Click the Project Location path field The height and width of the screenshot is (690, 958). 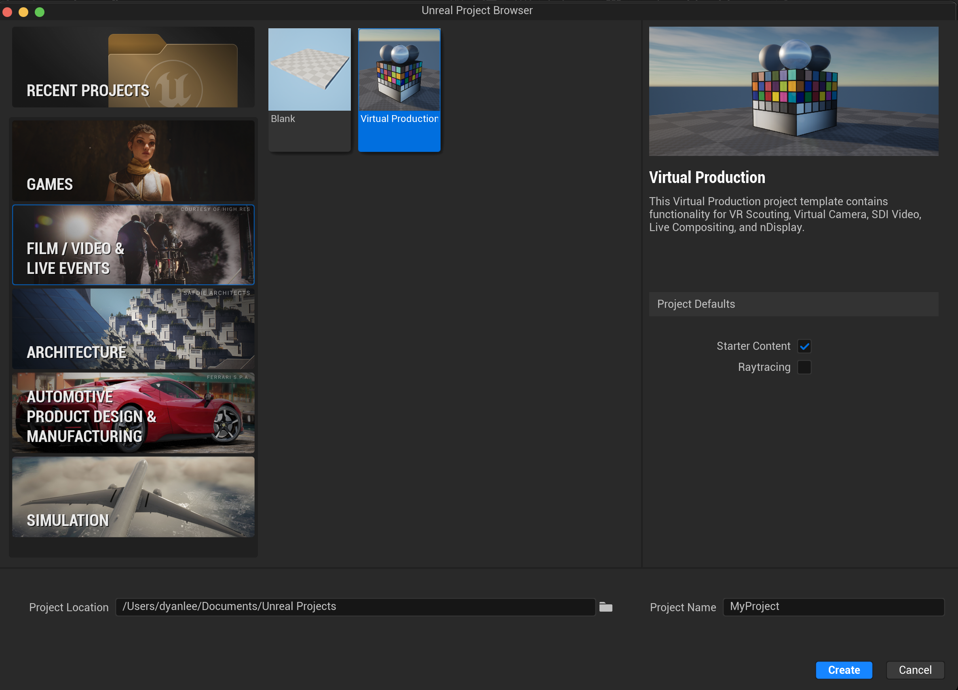click(355, 607)
